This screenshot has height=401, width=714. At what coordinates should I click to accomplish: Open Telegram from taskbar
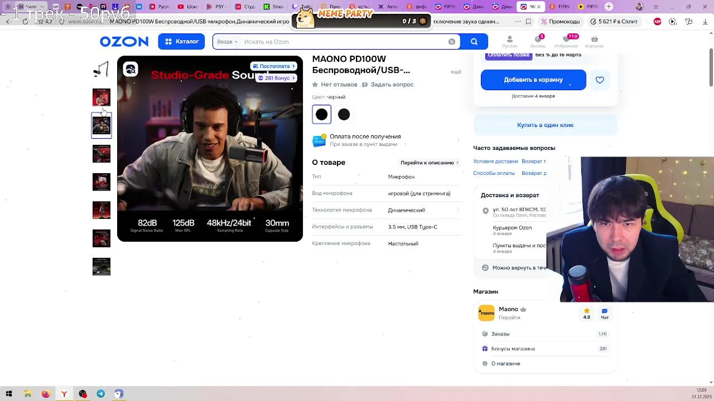pos(100,394)
